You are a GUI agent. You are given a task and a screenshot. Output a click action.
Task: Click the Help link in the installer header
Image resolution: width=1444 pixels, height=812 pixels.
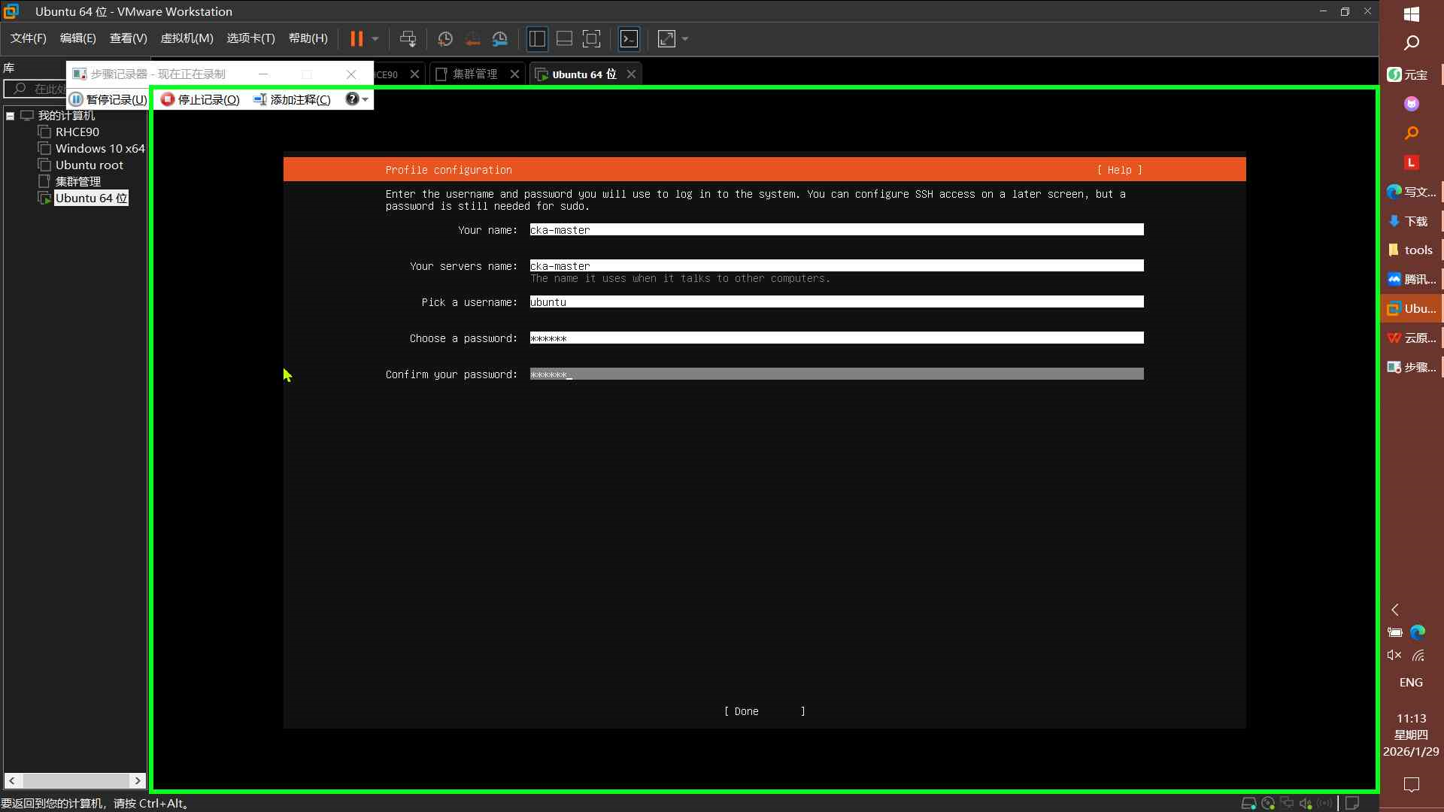[1119, 170]
